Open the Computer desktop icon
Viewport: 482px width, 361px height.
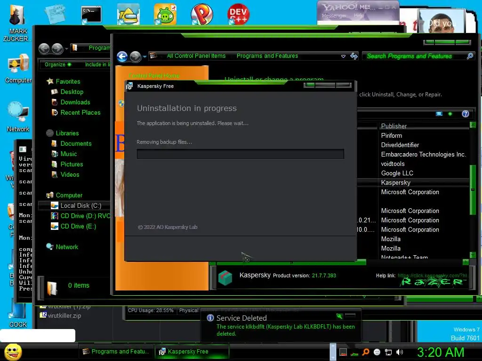point(18,69)
